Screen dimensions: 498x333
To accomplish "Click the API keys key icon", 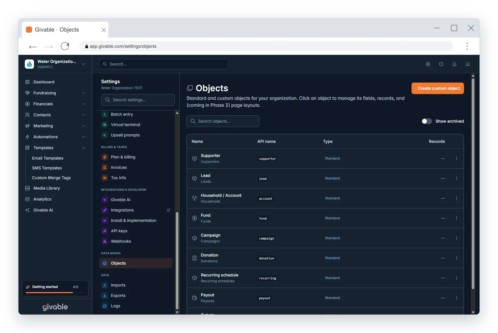I will (x=105, y=231).
